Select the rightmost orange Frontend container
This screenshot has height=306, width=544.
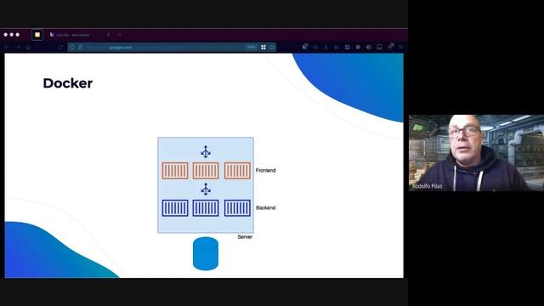[237, 171]
